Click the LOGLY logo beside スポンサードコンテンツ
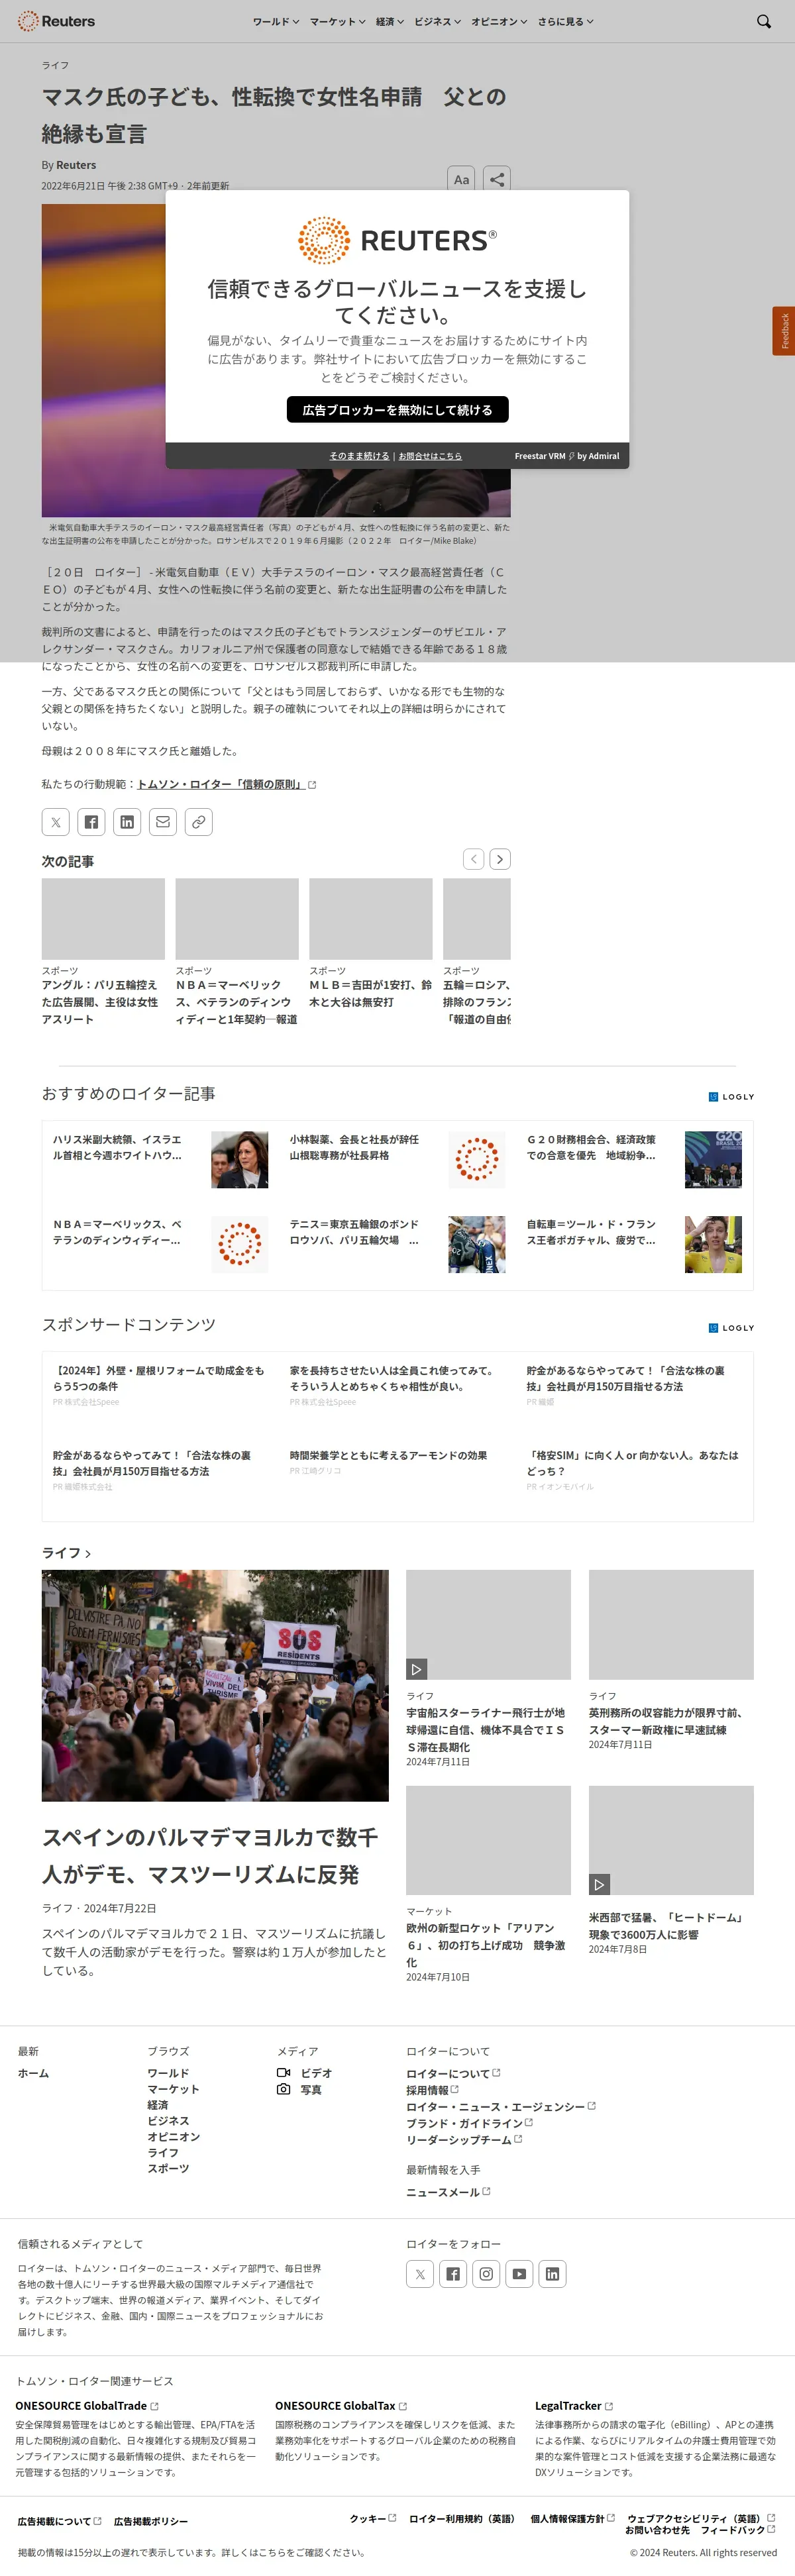The height and width of the screenshot is (2576, 795). pyautogui.click(x=731, y=1328)
